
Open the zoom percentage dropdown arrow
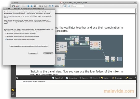(x=61, y=6)
